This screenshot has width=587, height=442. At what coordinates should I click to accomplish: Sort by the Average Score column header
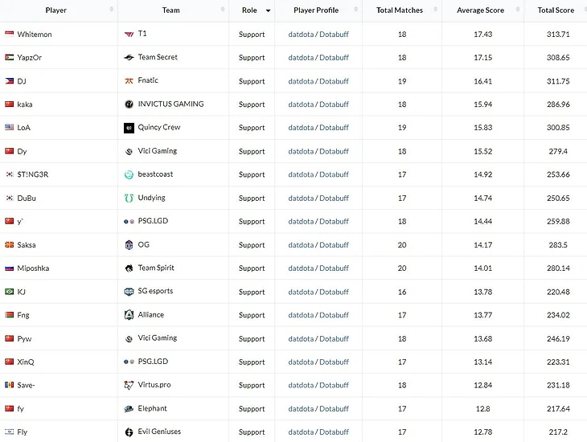click(481, 10)
